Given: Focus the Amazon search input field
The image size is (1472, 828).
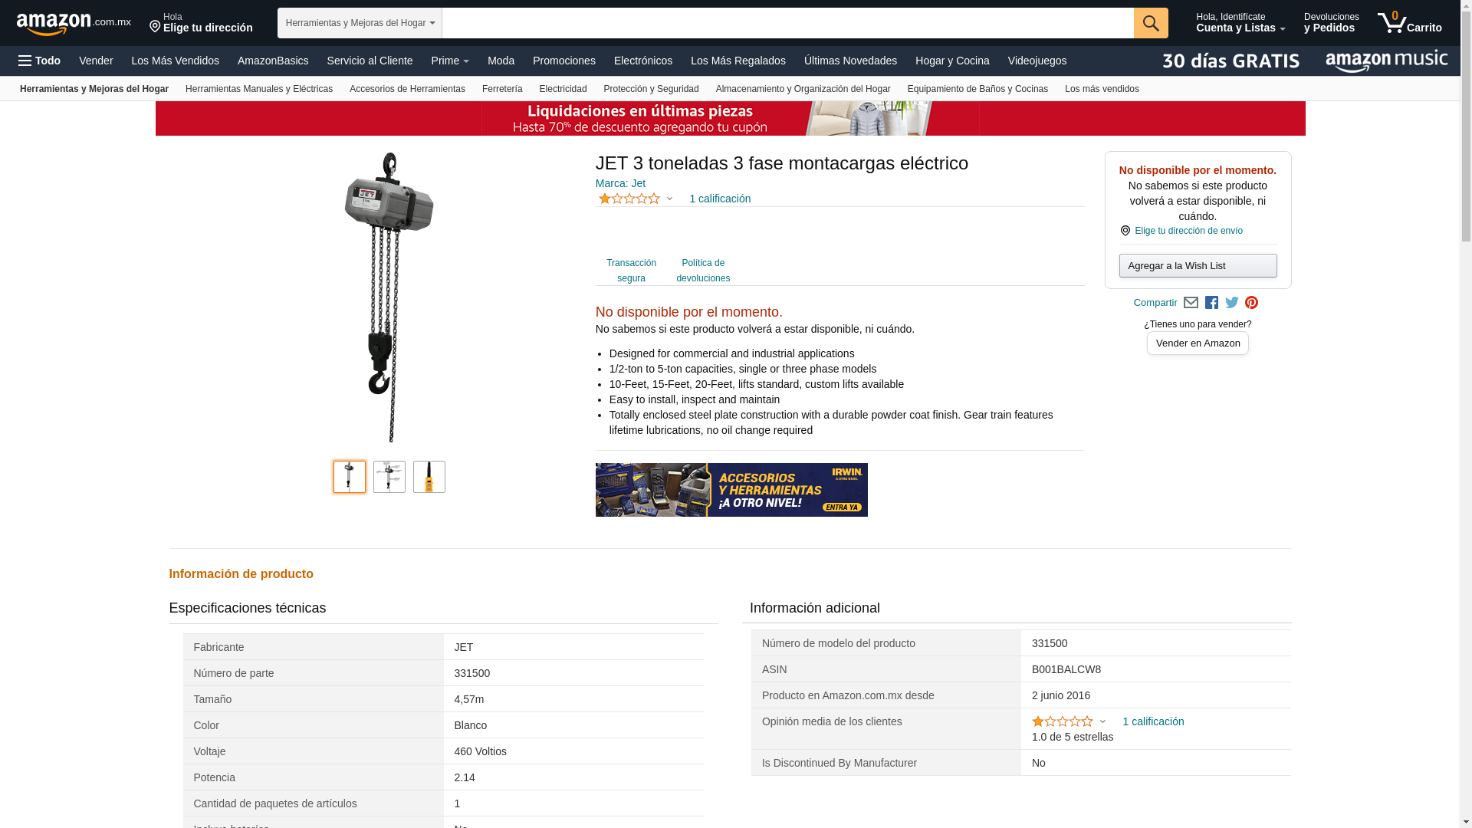Looking at the screenshot, I should point(788,23).
